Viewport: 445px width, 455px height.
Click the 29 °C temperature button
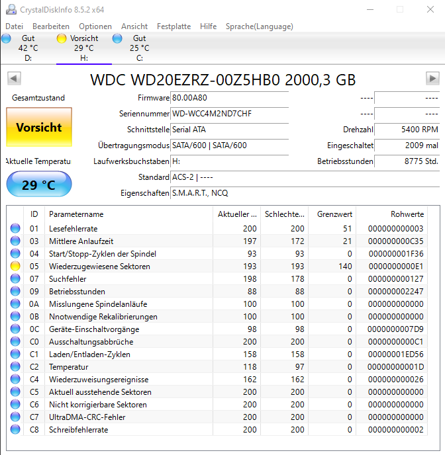pos(39,185)
